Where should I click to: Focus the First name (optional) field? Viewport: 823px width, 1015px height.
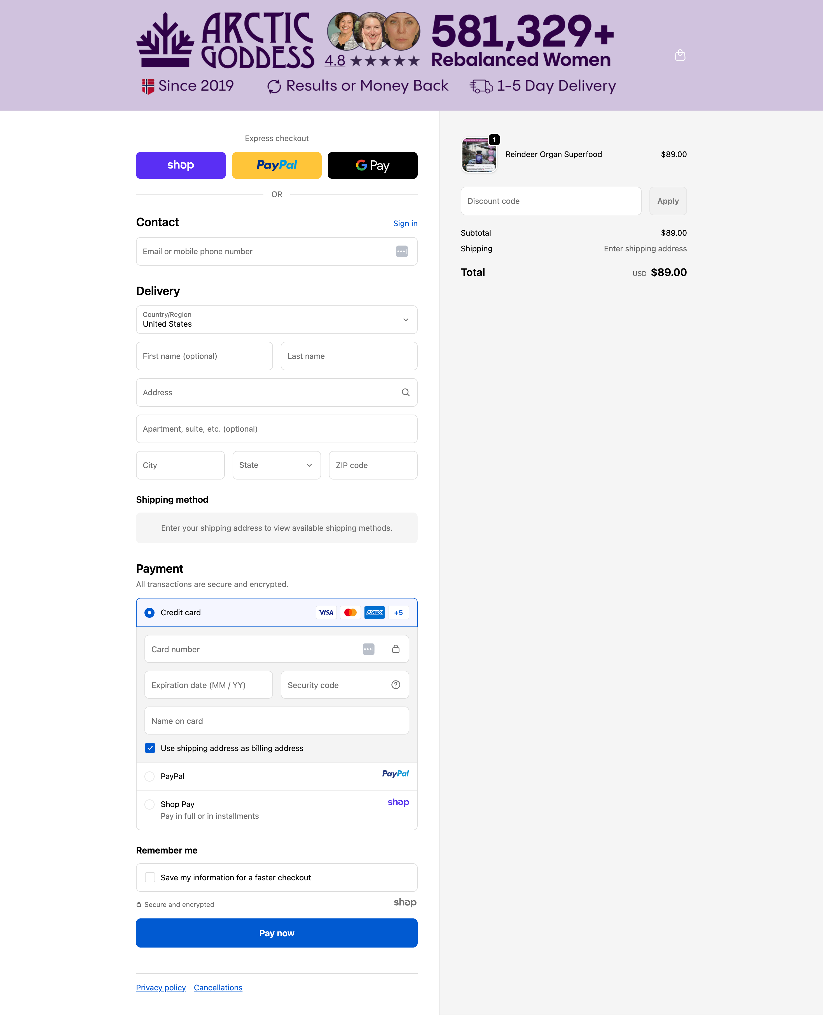point(204,356)
